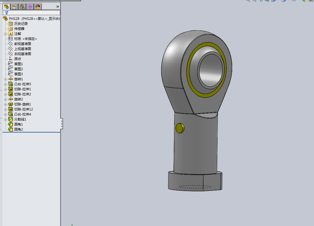Select the PHS28 part icon at the tree root
This screenshot has height=226, width=314.
[5, 19]
